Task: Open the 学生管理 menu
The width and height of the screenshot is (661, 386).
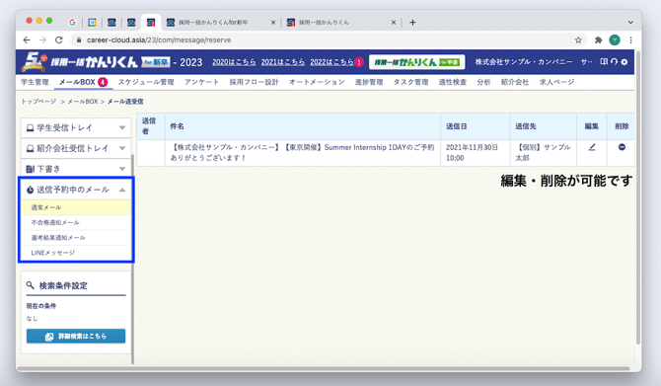Action: (35, 82)
